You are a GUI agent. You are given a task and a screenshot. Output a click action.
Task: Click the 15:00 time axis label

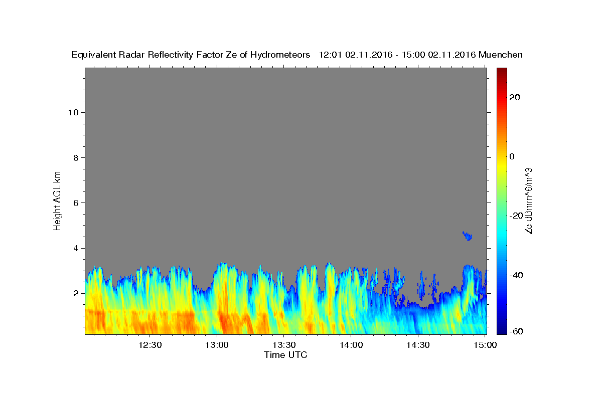click(485, 345)
